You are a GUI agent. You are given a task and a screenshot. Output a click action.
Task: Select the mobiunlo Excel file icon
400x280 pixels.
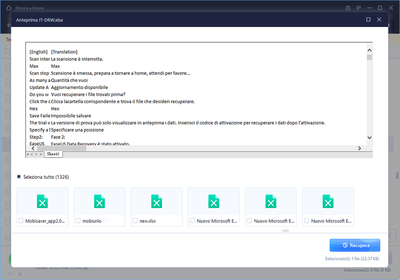tap(100, 202)
